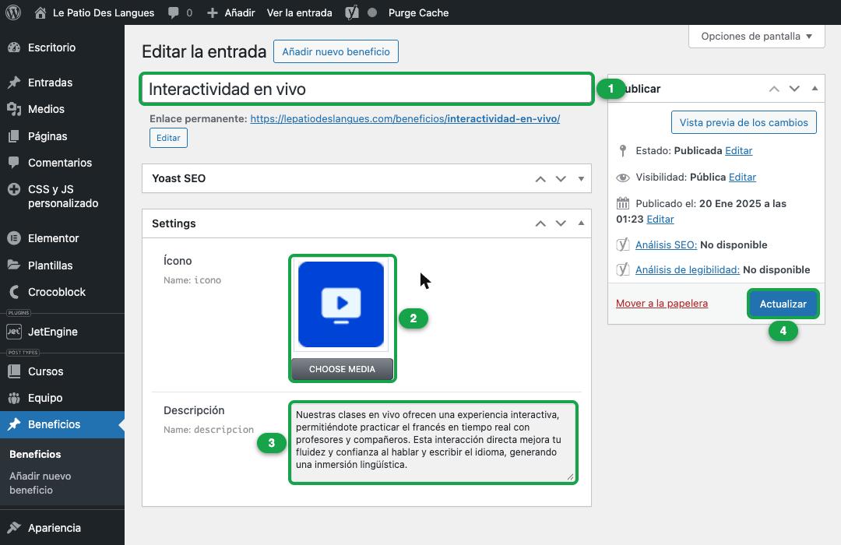Open the Medios menu label
The width and height of the screenshot is (841, 545).
click(x=46, y=110)
